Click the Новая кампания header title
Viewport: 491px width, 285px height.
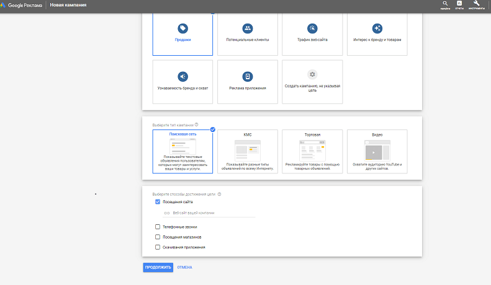[x=68, y=5]
